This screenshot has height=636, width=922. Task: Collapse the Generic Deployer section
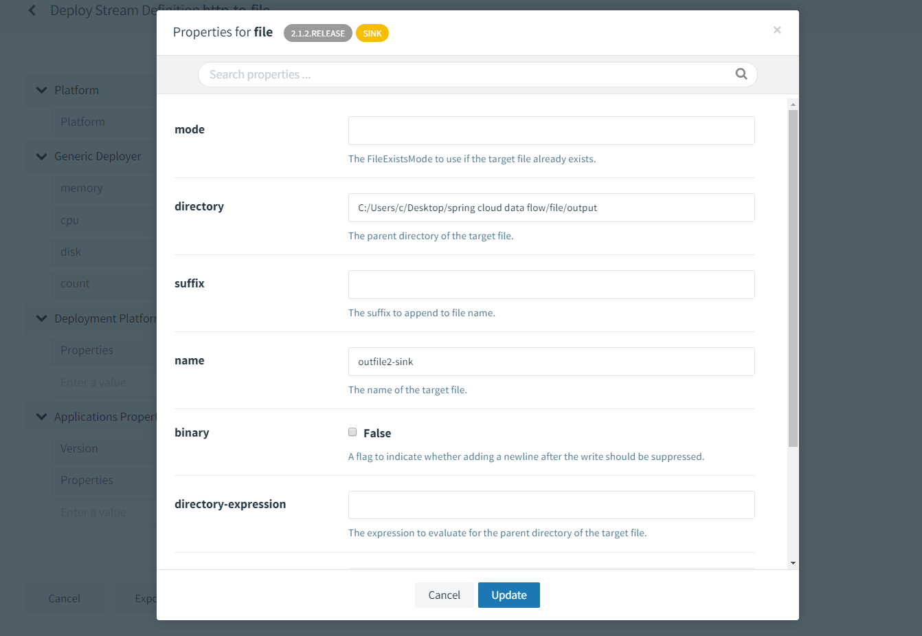click(x=41, y=156)
